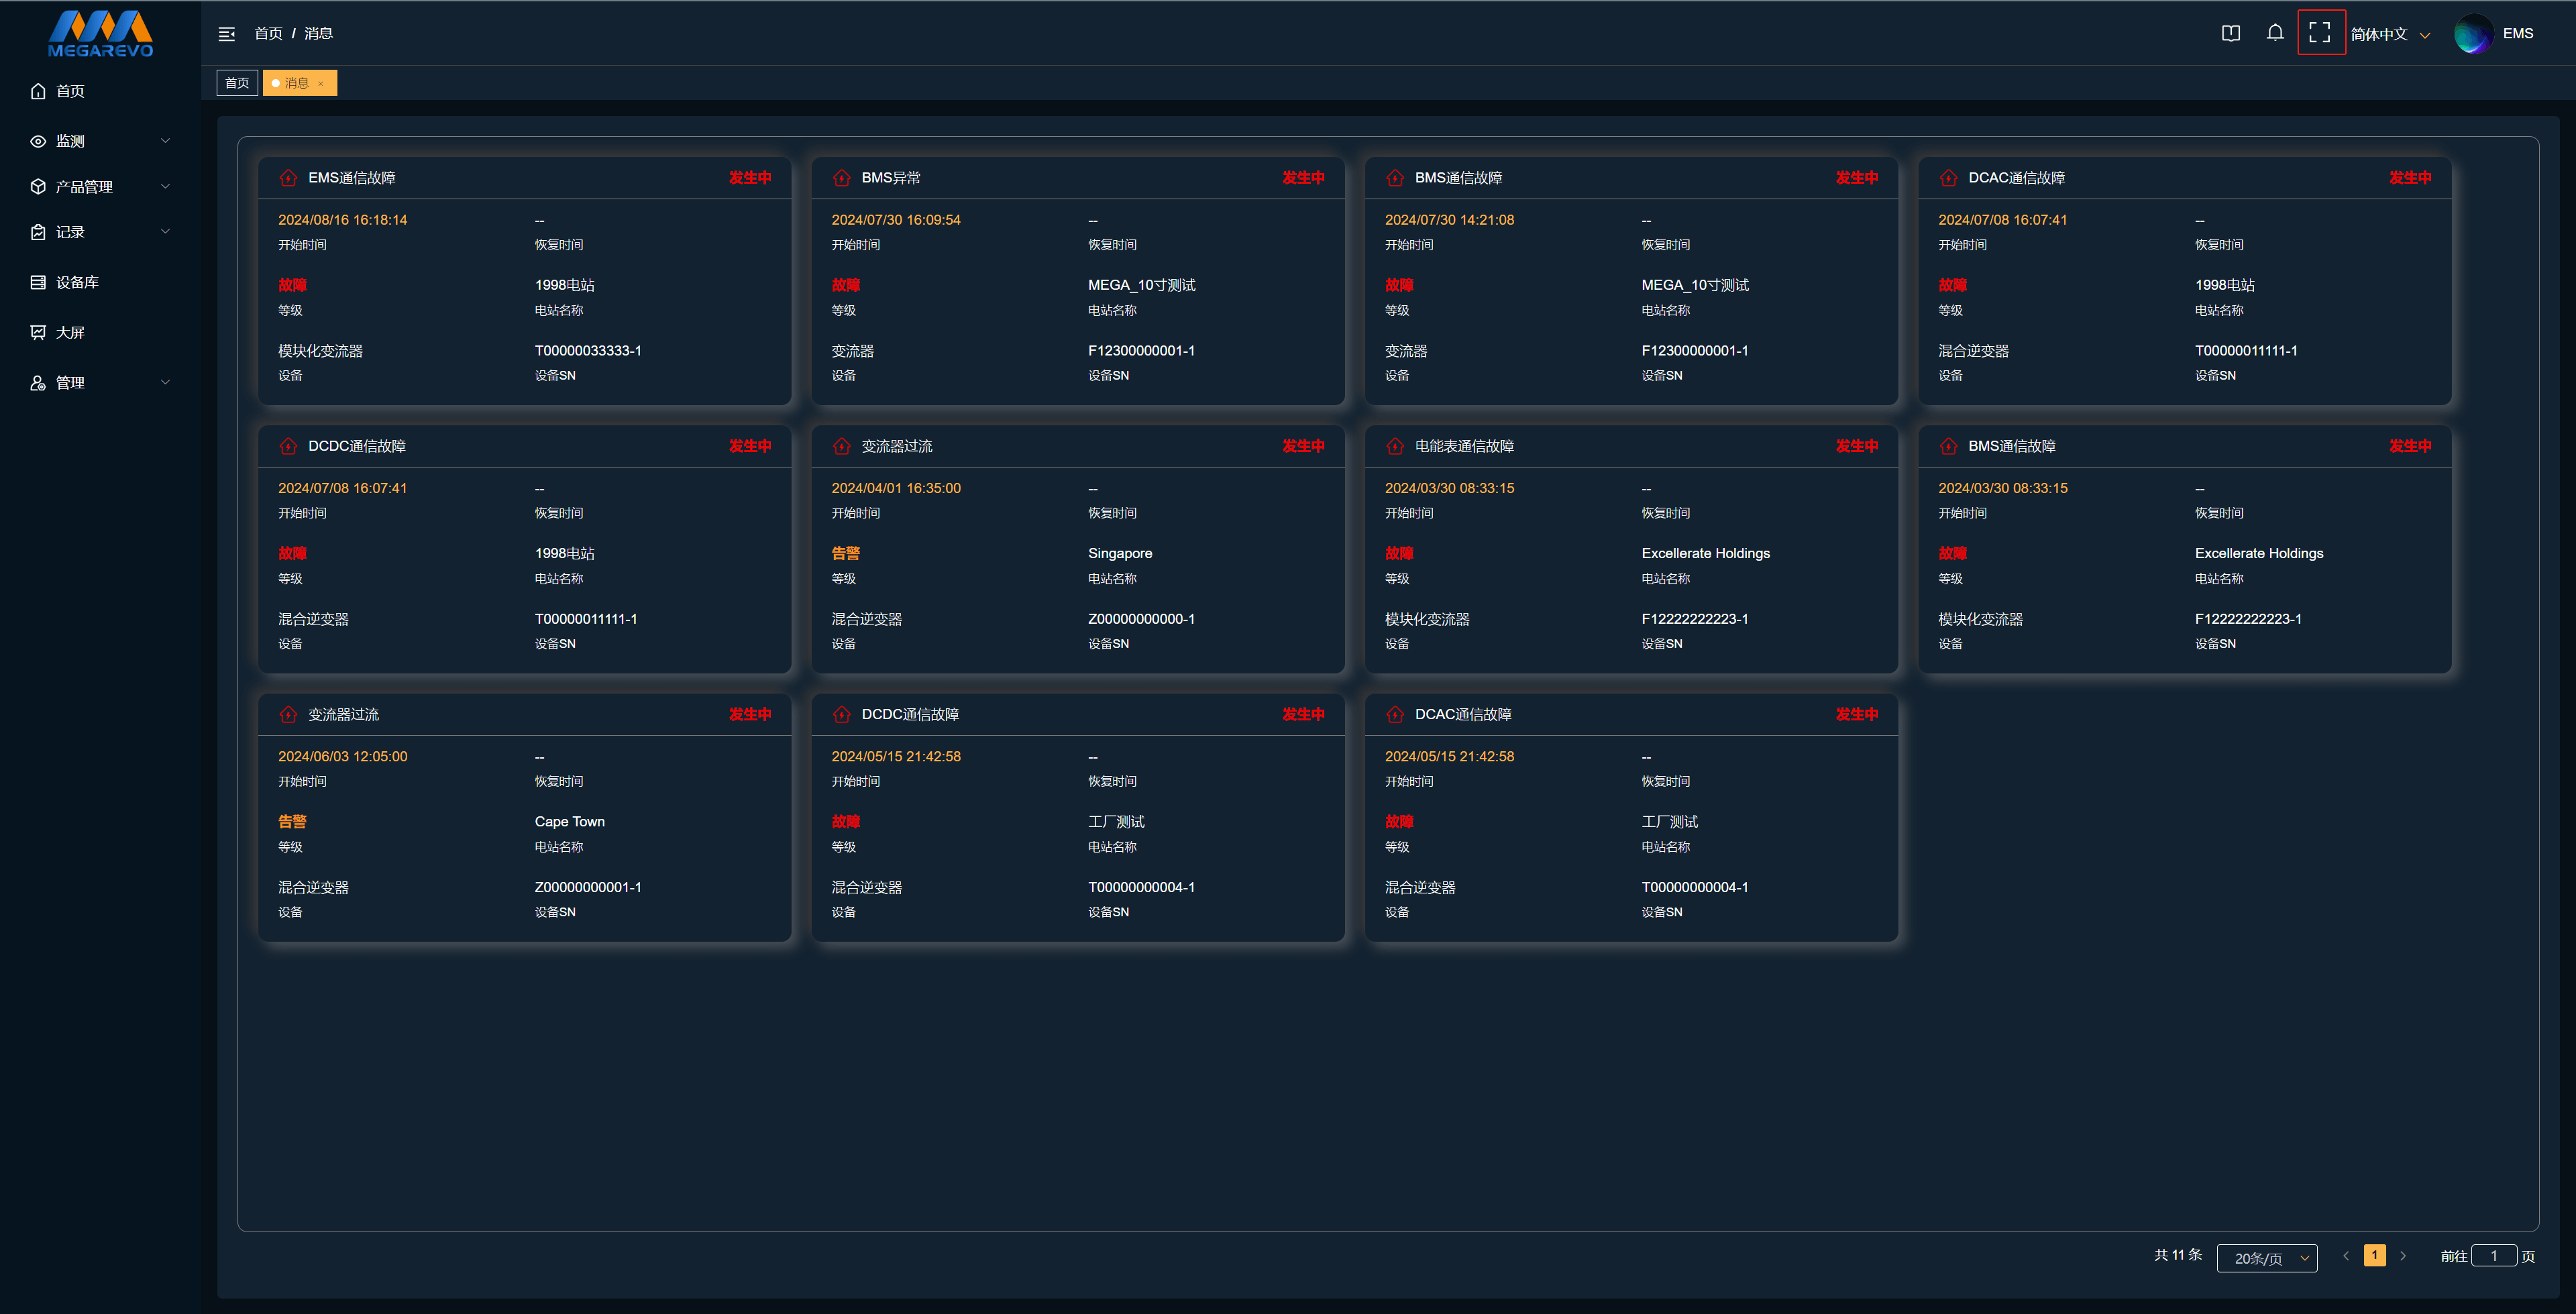Open the 20条/页 page size dropdown
2576x1314 pixels.
(2266, 1258)
